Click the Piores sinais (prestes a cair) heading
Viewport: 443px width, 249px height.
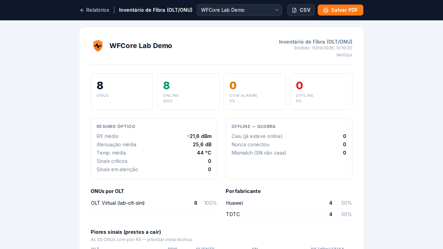pos(126,232)
